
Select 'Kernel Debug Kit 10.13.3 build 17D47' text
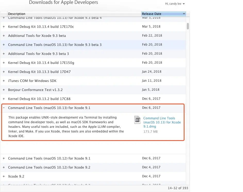coord(39,72)
